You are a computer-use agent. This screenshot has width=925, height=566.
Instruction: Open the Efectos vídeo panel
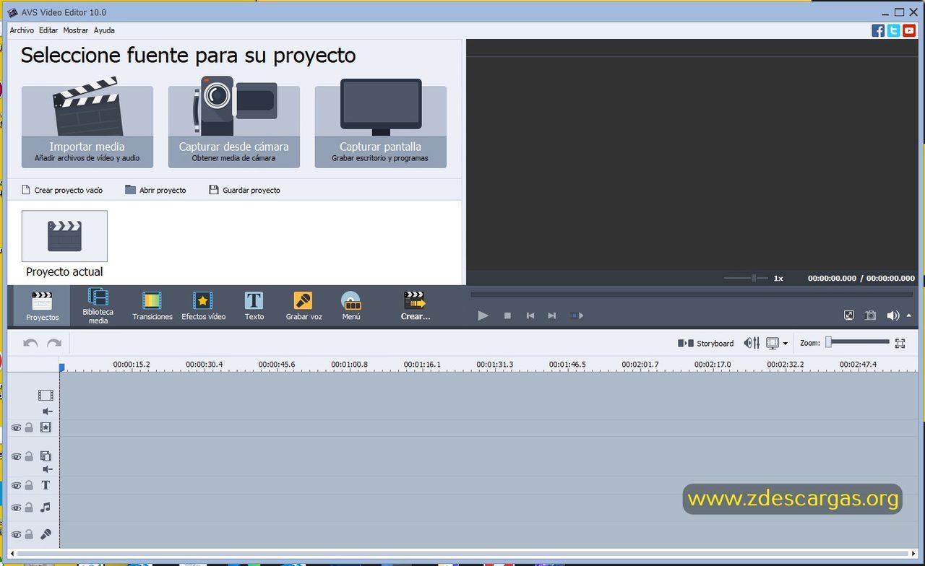point(203,305)
